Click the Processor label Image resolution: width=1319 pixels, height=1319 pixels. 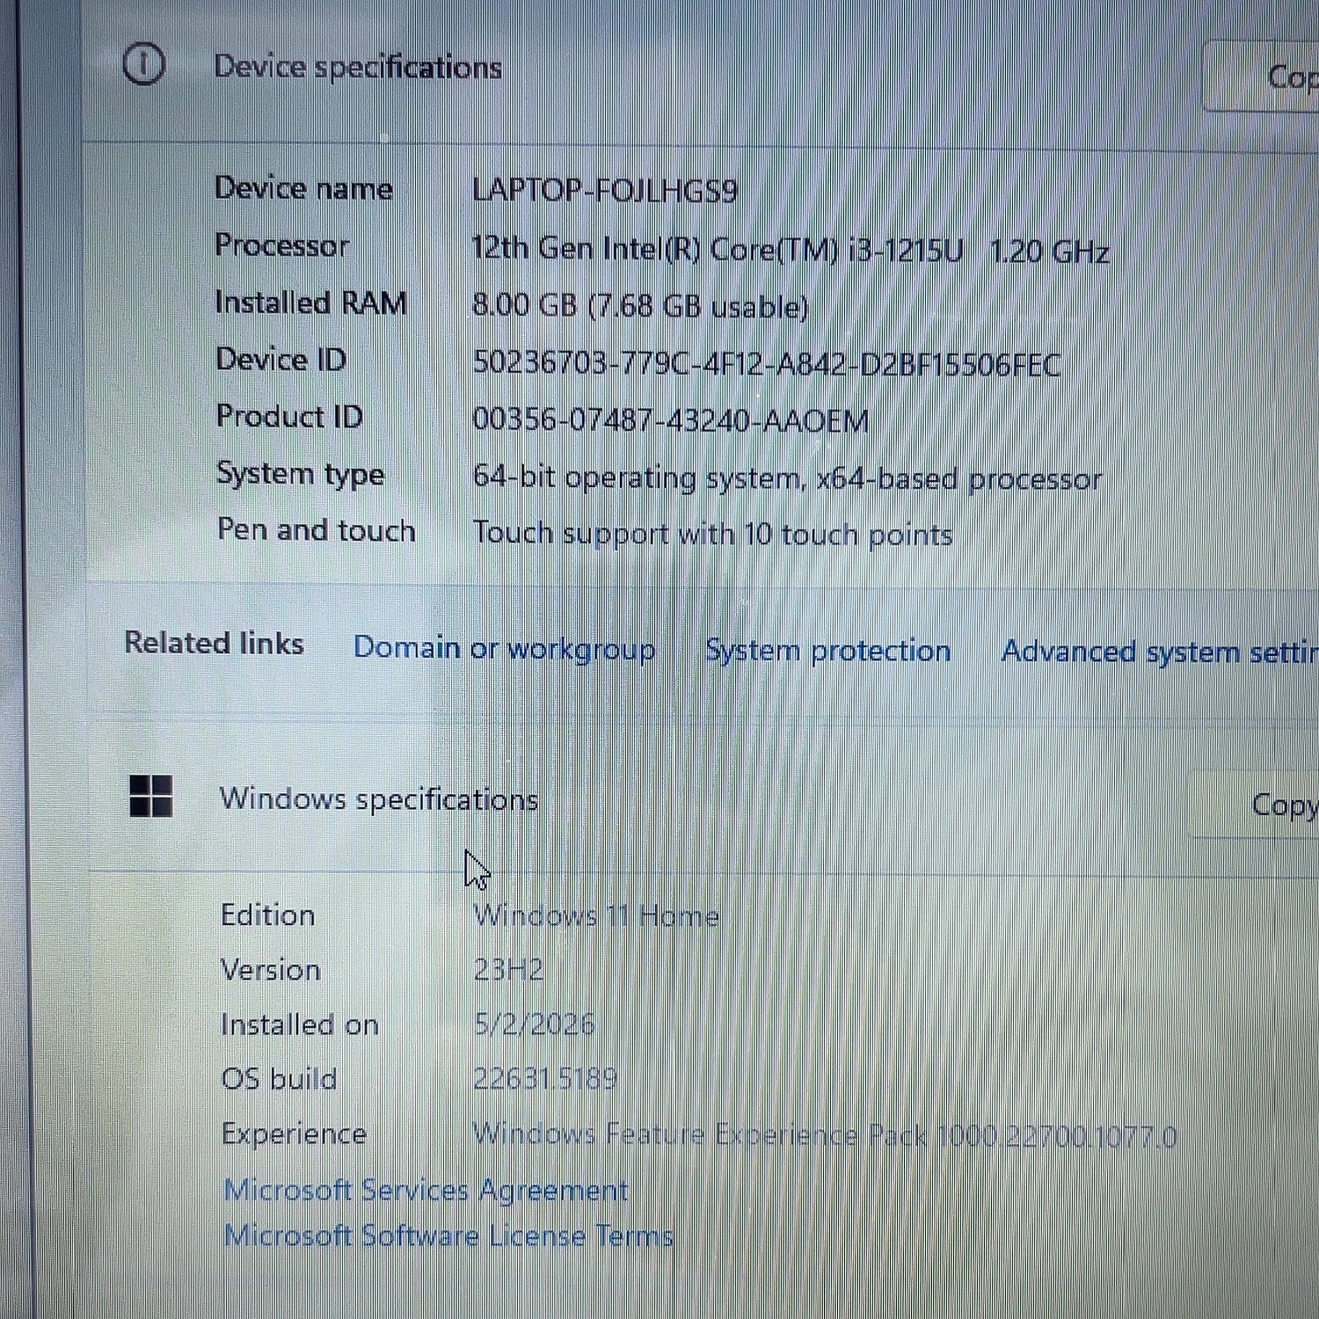282,245
